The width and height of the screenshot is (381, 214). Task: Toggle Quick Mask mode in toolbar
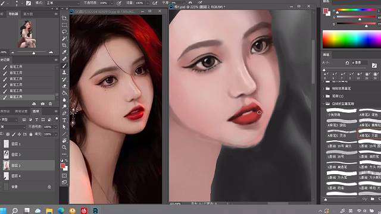[x=64, y=175]
